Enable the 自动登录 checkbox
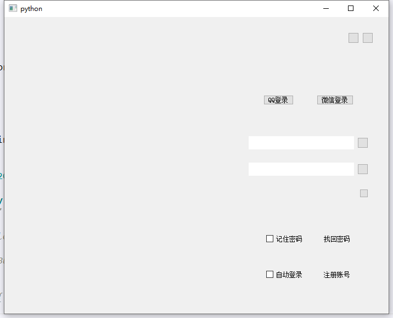Viewport: 393px width, 318px height. click(x=270, y=275)
